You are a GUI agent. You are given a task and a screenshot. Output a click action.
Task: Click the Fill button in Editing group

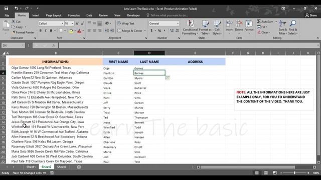[x=262, y=26]
